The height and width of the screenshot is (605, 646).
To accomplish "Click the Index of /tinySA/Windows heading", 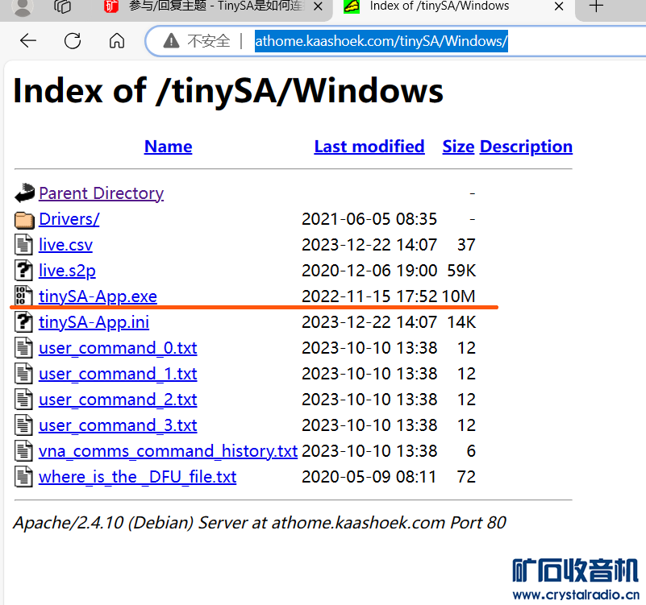I will tap(228, 91).
